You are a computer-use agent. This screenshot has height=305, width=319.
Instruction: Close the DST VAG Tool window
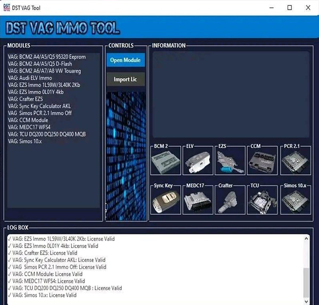[308, 8]
